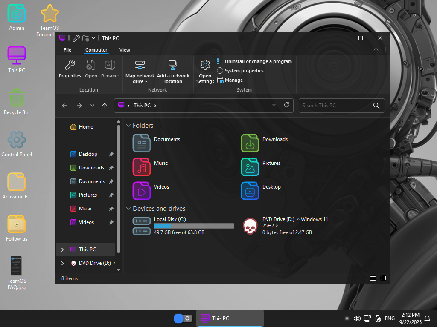
Task: Open the recent locations dropdown
Action: pos(92,106)
